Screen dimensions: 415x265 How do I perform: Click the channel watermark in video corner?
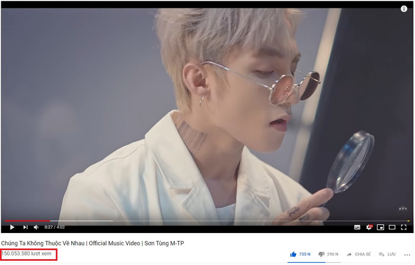(x=403, y=209)
